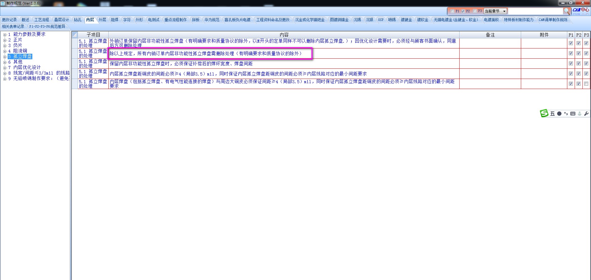Screen dimensions: 591x280
Task: Switch to the 钻孔 tab
Action: pos(78,20)
